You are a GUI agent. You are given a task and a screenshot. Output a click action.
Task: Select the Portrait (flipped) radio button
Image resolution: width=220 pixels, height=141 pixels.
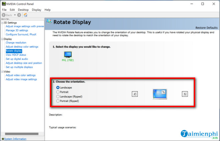(x=58, y=101)
